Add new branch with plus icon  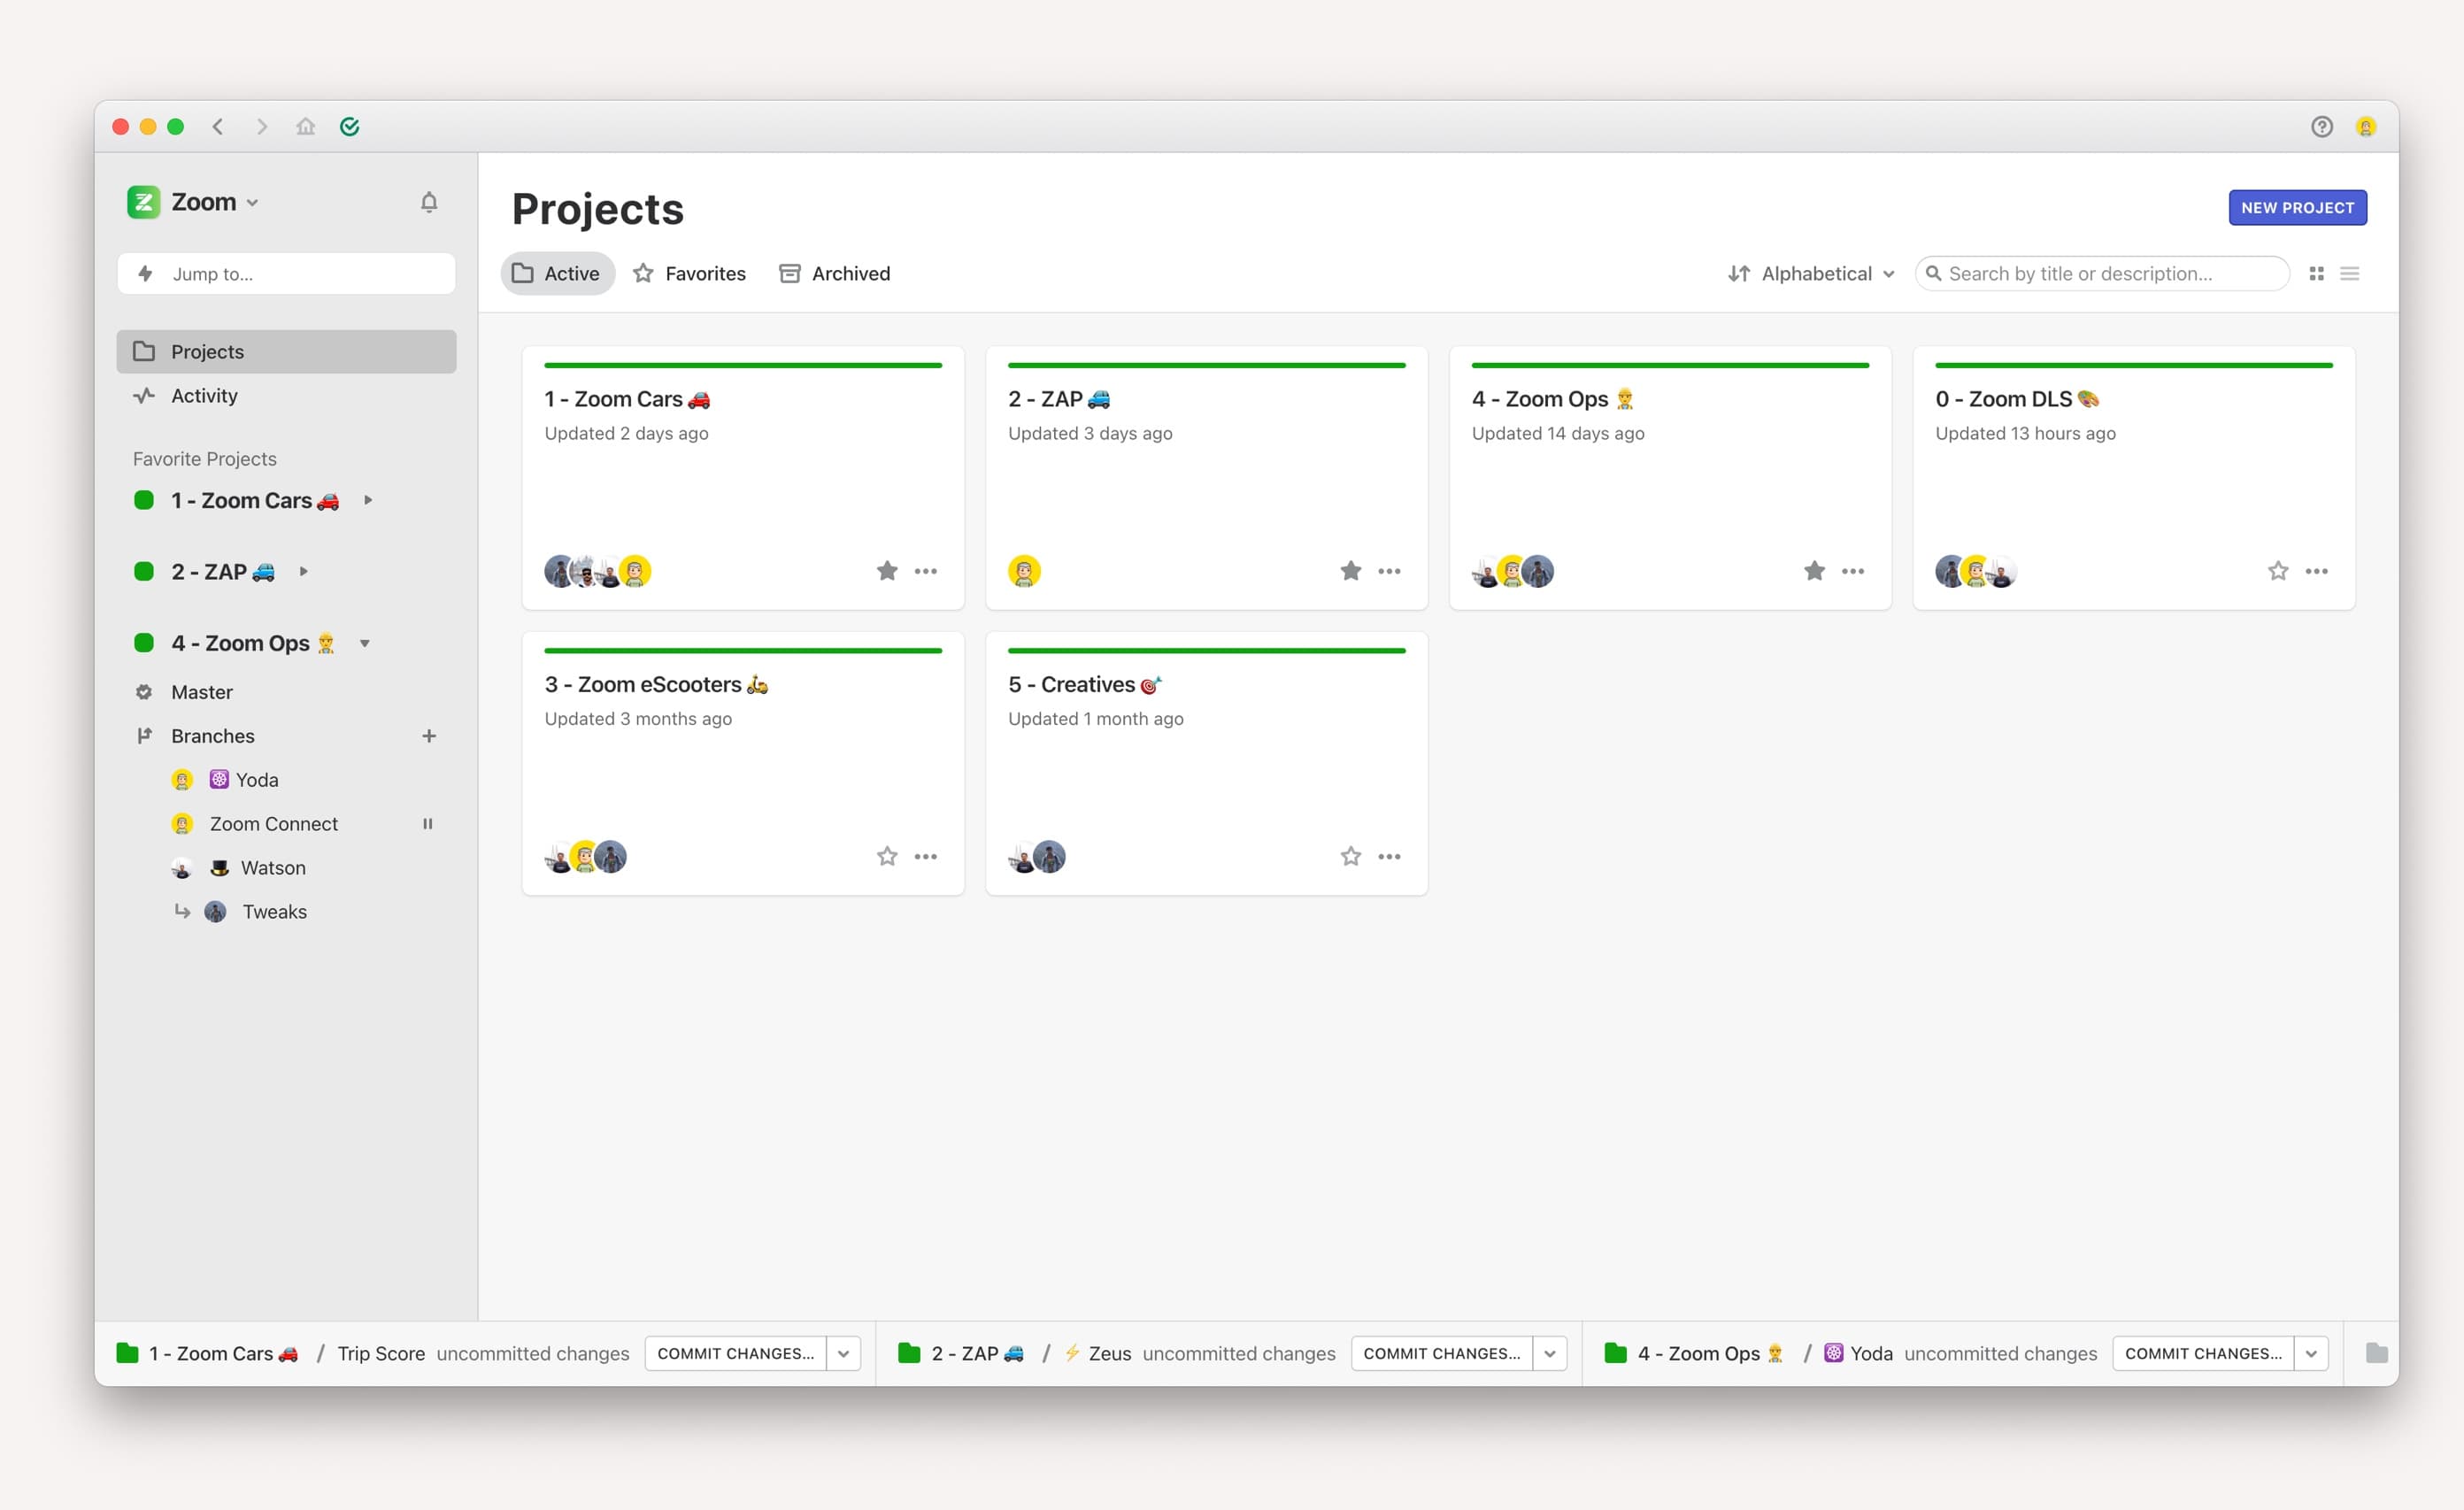click(429, 736)
